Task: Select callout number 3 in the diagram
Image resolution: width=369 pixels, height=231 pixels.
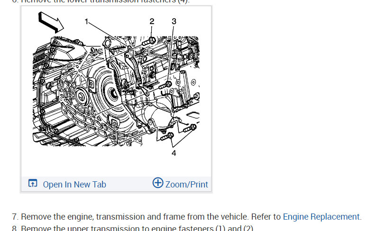Action: click(x=174, y=21)
